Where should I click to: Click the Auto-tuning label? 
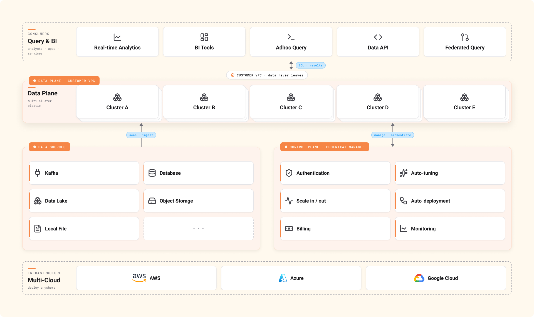tap(424, 173)
